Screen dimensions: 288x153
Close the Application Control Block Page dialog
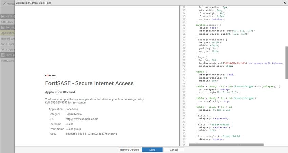(x=285, y=3)
